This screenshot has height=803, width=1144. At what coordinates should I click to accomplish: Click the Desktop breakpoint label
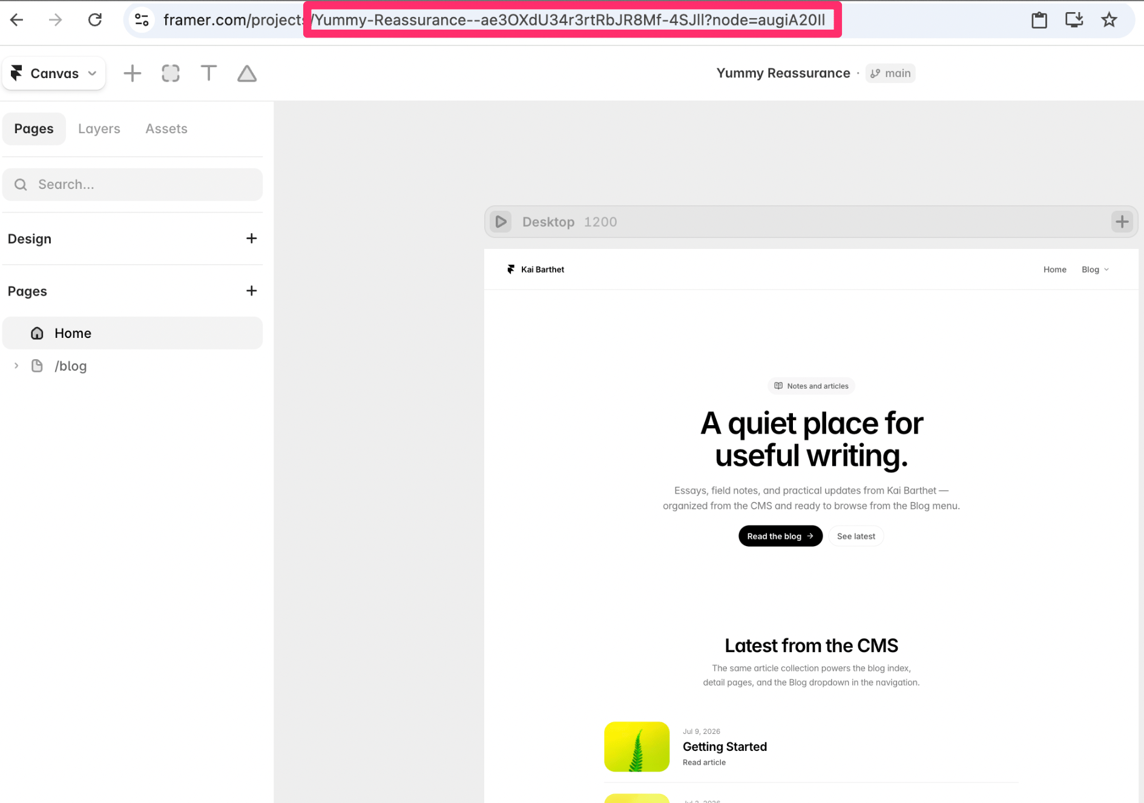[x=548, y=222]
